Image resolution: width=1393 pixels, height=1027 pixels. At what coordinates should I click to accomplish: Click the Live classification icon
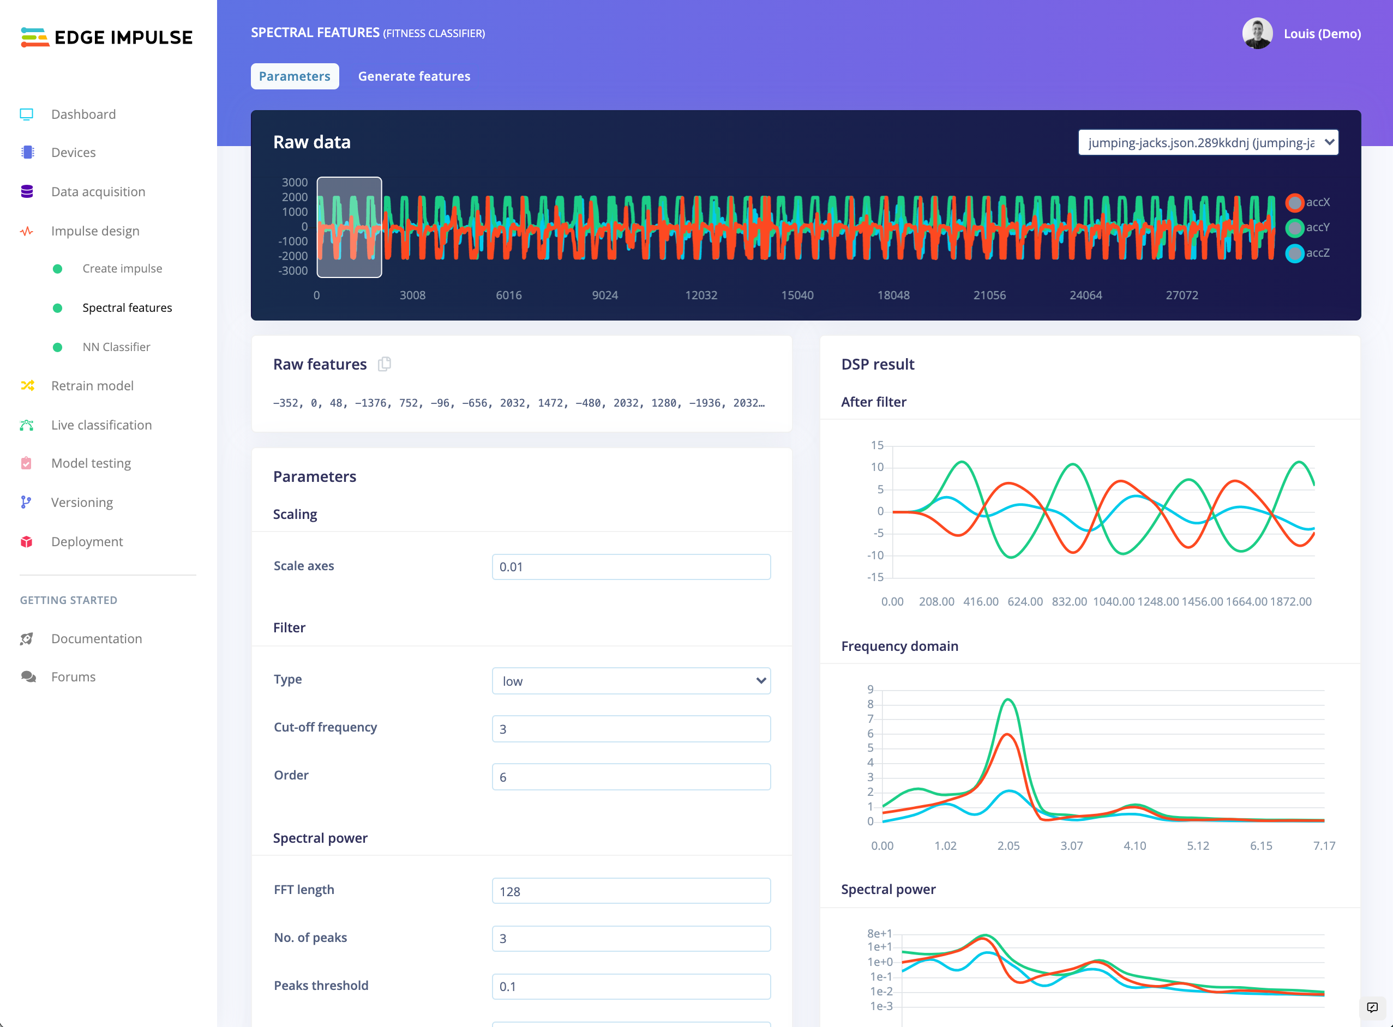click(27, 425)
